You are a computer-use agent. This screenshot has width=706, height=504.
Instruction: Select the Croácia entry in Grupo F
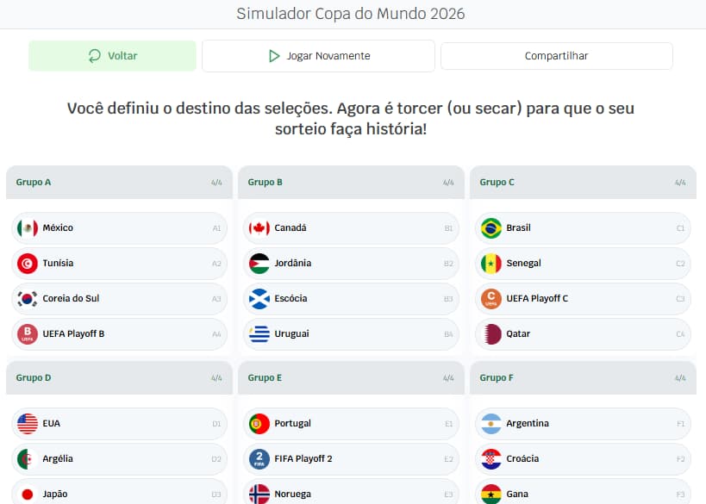pos(583,458)
